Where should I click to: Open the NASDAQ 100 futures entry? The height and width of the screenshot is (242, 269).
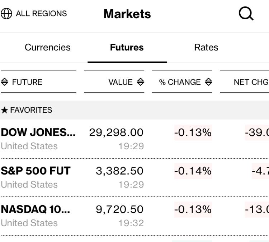pyautogui.click(x=36, y=209)
